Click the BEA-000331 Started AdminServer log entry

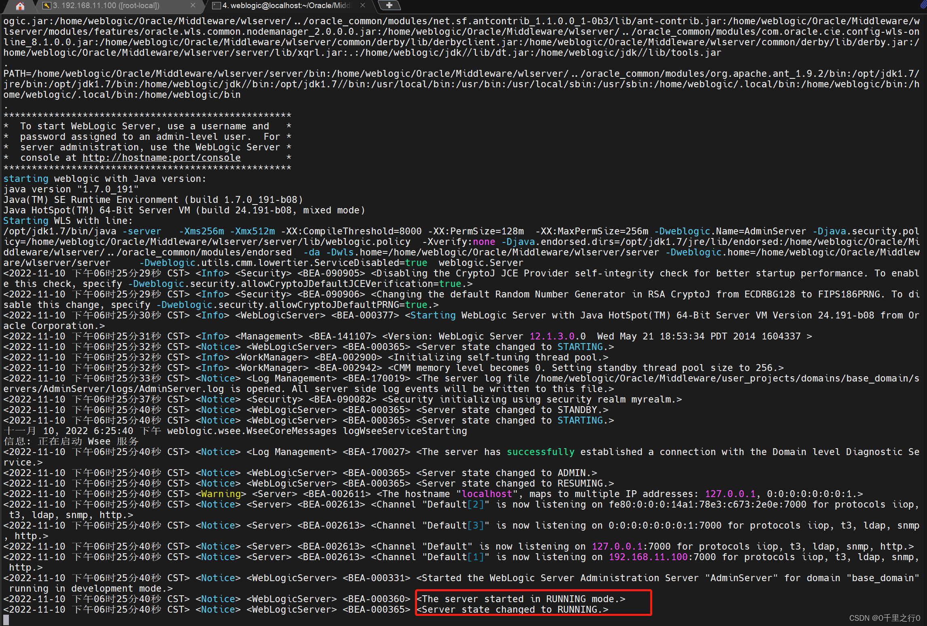[x=376, y=578]
